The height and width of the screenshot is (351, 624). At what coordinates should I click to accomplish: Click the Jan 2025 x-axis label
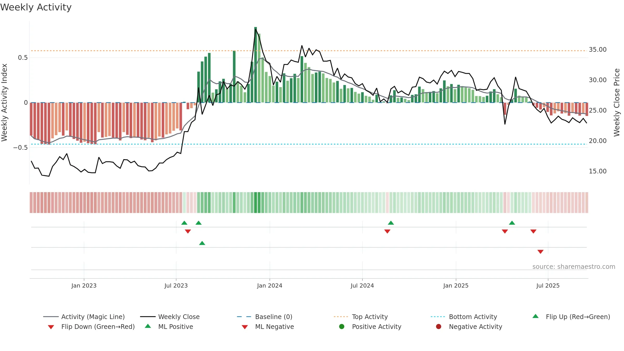tap(456, 286)
